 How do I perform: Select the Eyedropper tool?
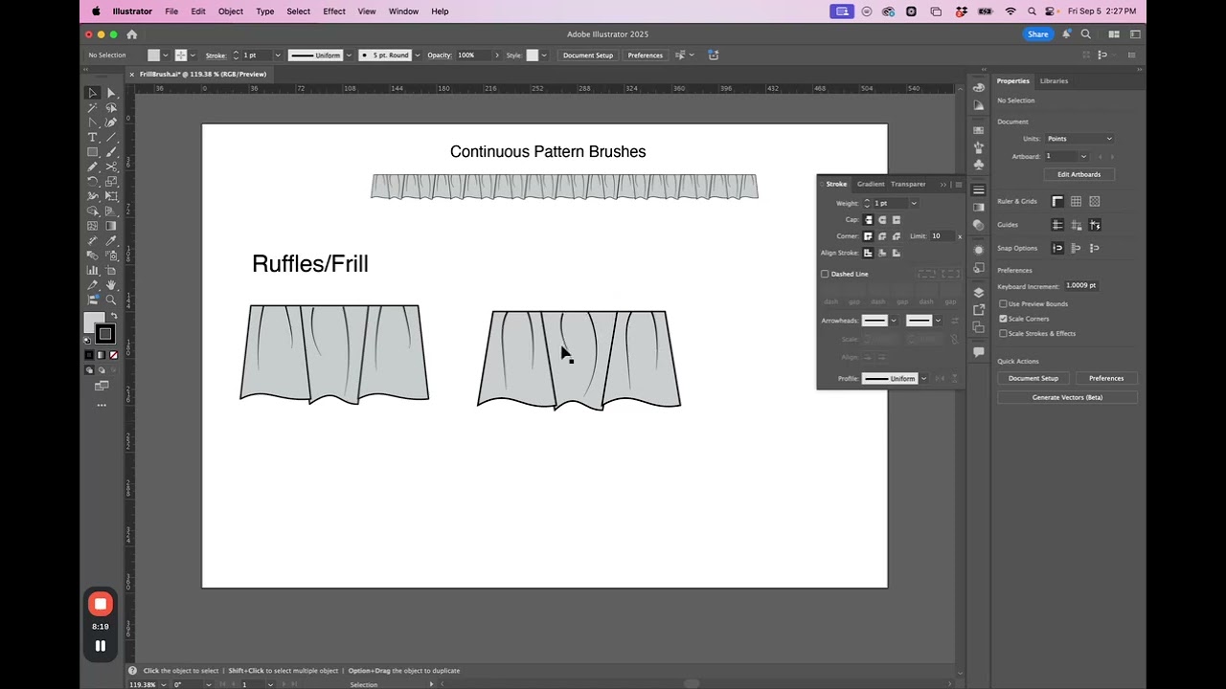pos(111,241)
